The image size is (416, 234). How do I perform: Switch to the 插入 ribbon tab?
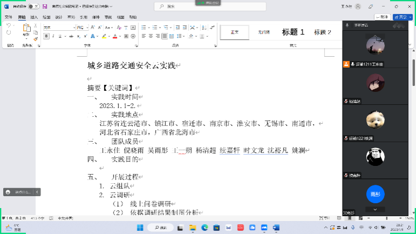pos(34,17)
